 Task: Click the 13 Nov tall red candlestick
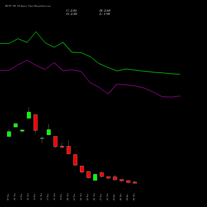[x=36, y=123]
